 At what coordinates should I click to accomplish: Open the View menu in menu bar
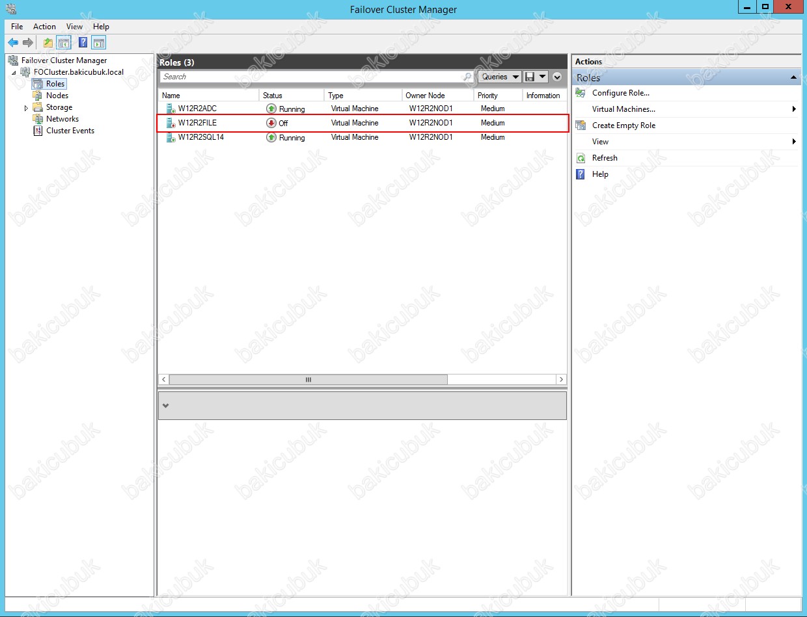click(75, 27)
